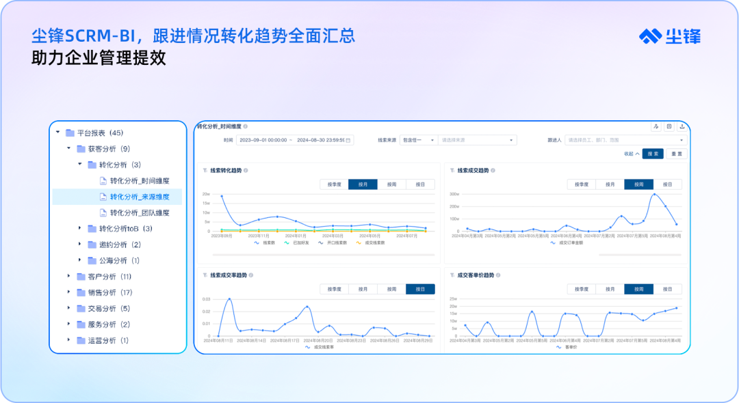The image size is (739, 403).
Task: Expand the 客户分析 (11) folder
Action: [x=69, y=277]
